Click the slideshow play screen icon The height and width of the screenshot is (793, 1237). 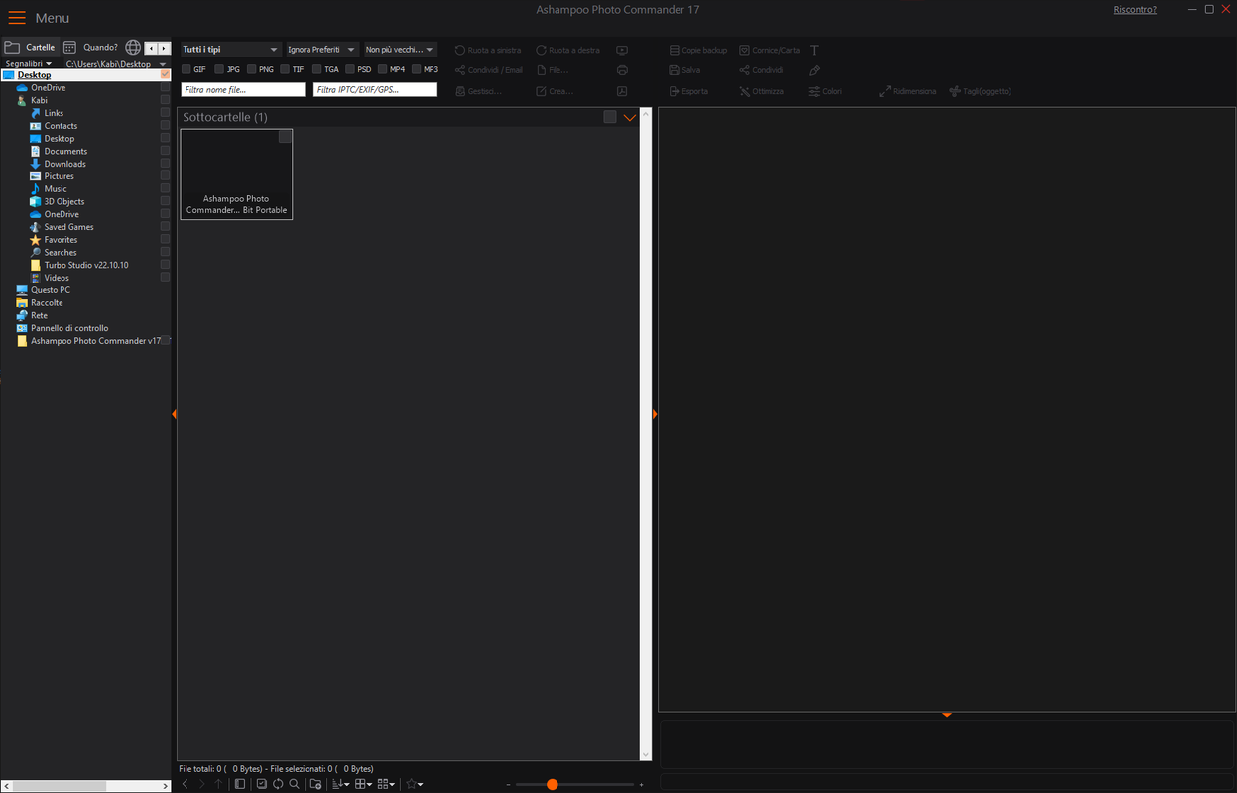pos(622,50)
